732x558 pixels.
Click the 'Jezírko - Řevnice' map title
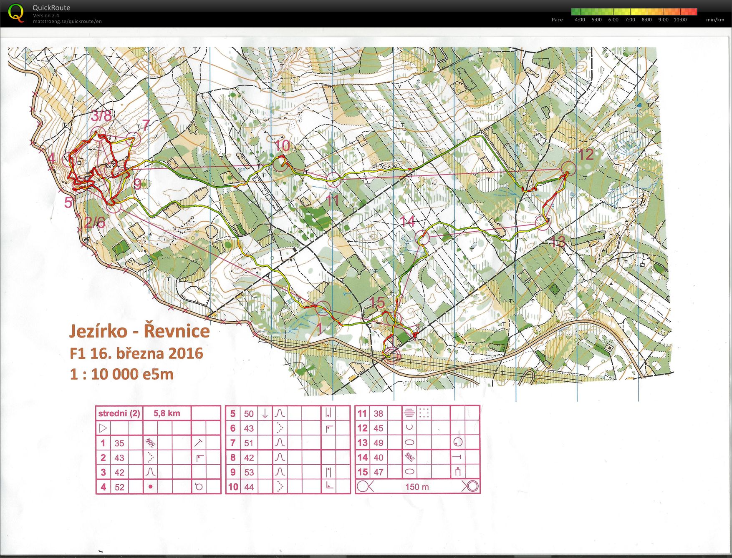click(x=139, y=331)
